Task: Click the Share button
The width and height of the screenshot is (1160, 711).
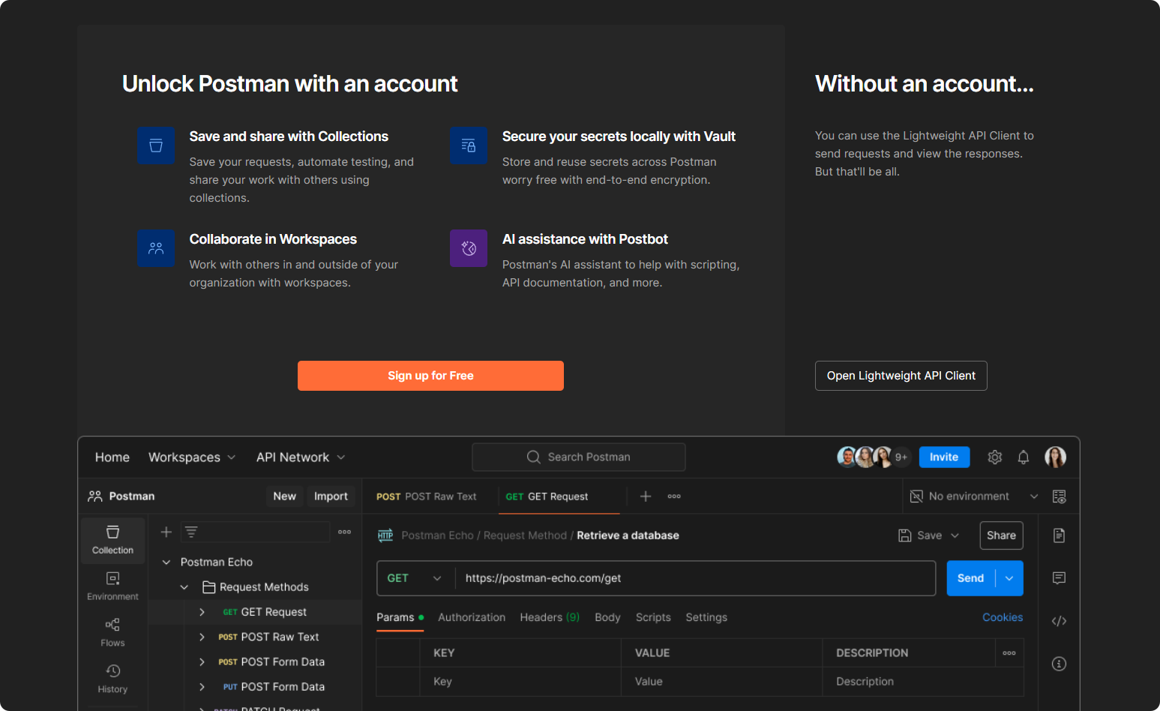Action: coord(1001,535)
